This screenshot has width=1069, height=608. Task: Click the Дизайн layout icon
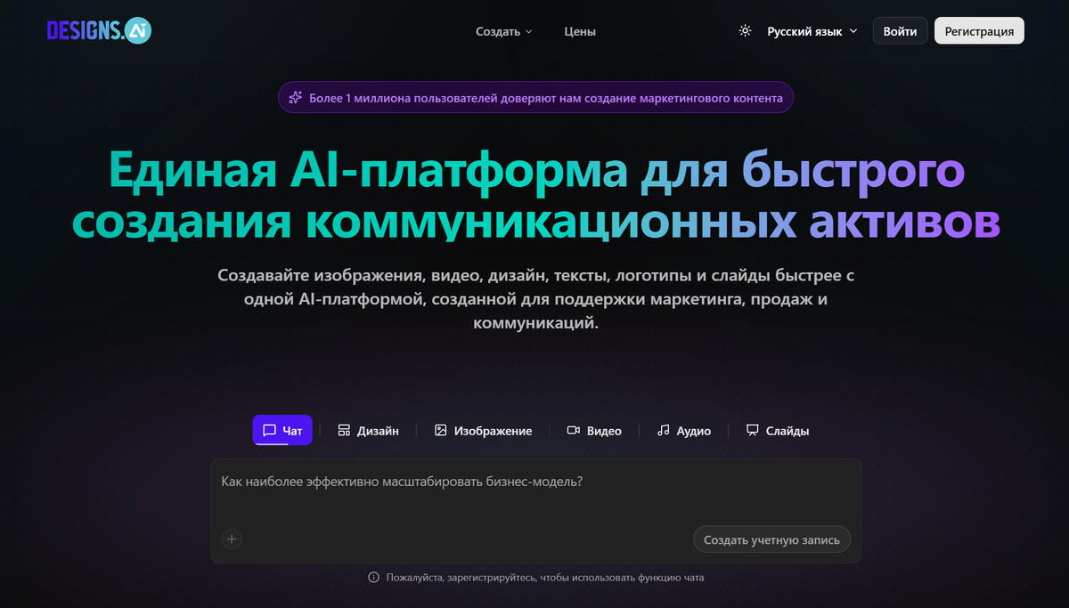(345, 431)
